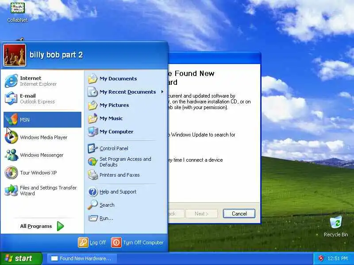Click the Windows Media Player label

(44, 137)
